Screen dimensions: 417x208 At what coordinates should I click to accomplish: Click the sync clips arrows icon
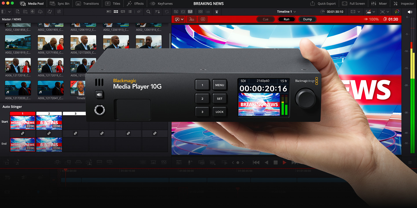point(50,12)
